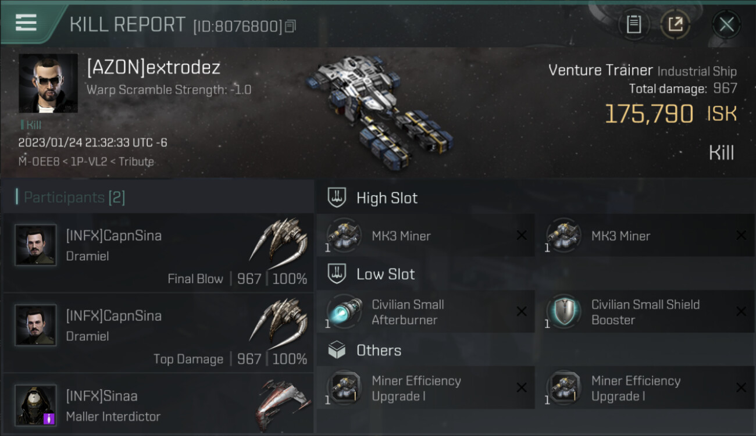Screen dimensions: 756x436
Task: Click the share/export kill report icon
Action: (675, 24)
